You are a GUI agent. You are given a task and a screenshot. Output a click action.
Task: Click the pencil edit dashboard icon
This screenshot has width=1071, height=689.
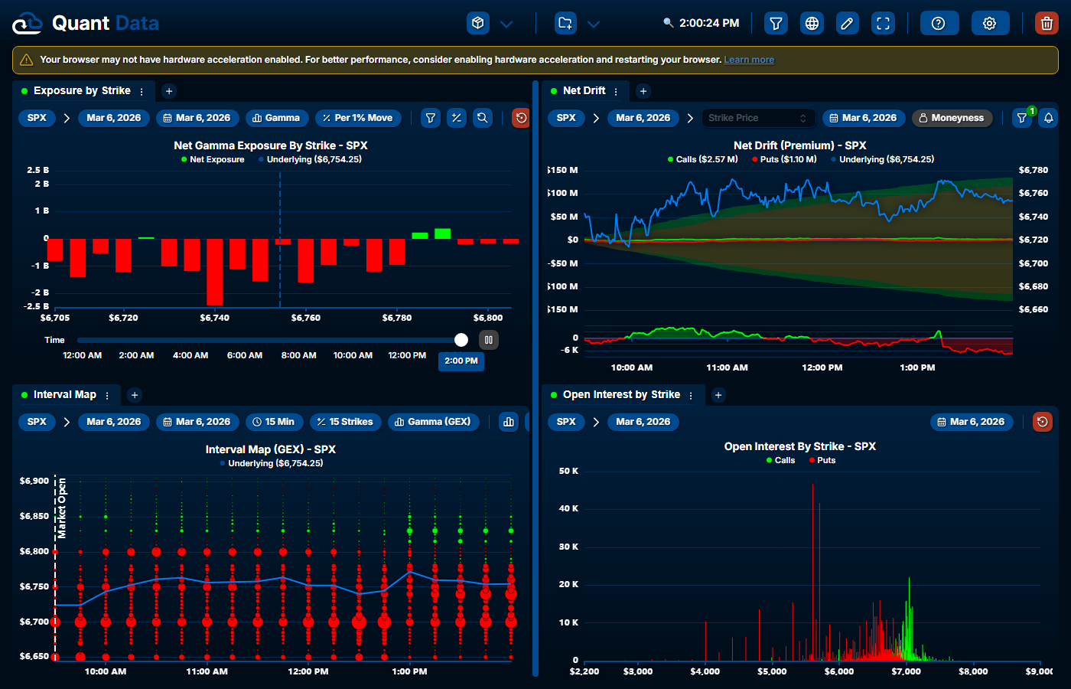point(847,23)
